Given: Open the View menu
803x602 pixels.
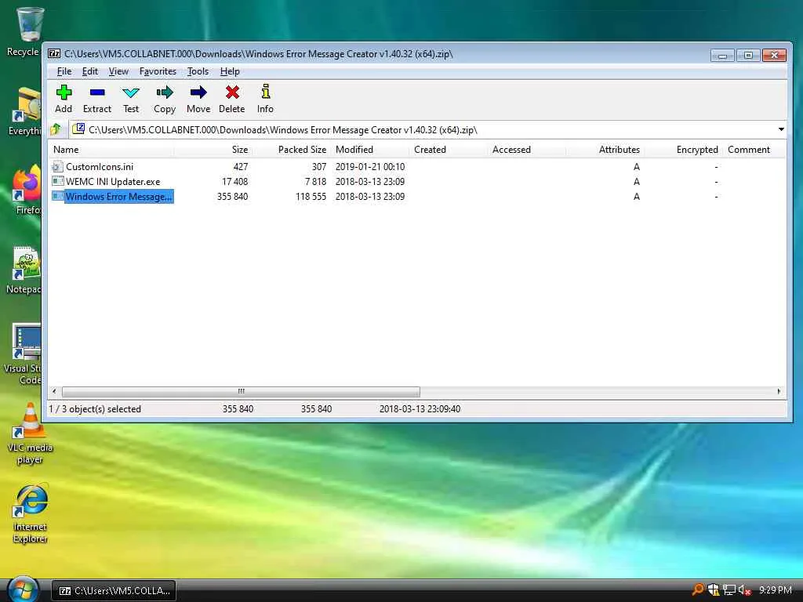Looking at the screenshot, I should [118, 71].
